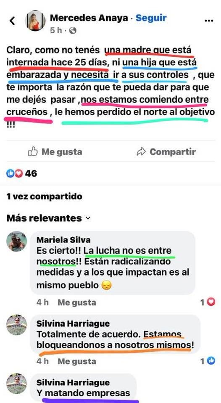Open Mariela Silva's name link
The image size is (221, 403).
[x=63, y=240]
